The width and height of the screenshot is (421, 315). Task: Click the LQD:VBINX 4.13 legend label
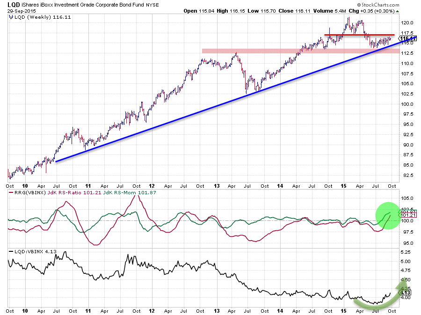tap(36, 252)
